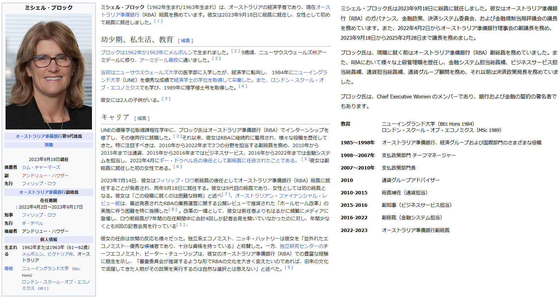
Task: Open the ビクトリア州 link in the infobox
Action: tap(60, 254)
